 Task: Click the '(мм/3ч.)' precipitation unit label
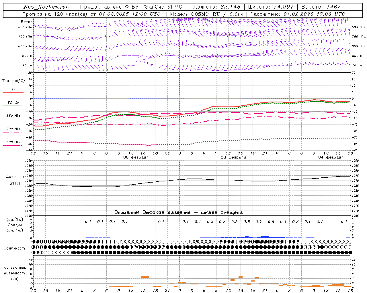(14, 219)
